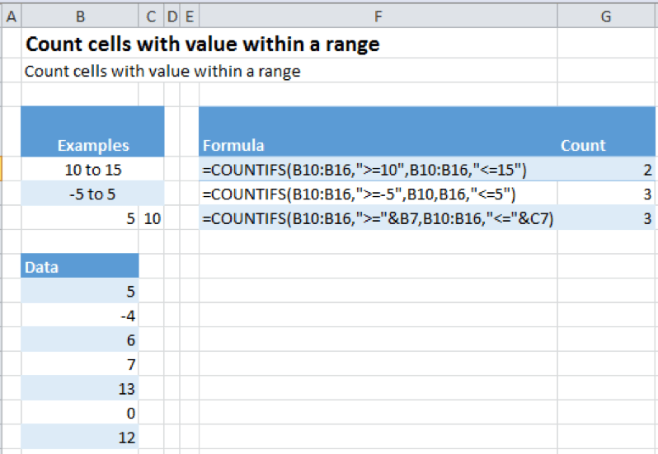Select column header G
658x454 pixels.
point(606,16)
